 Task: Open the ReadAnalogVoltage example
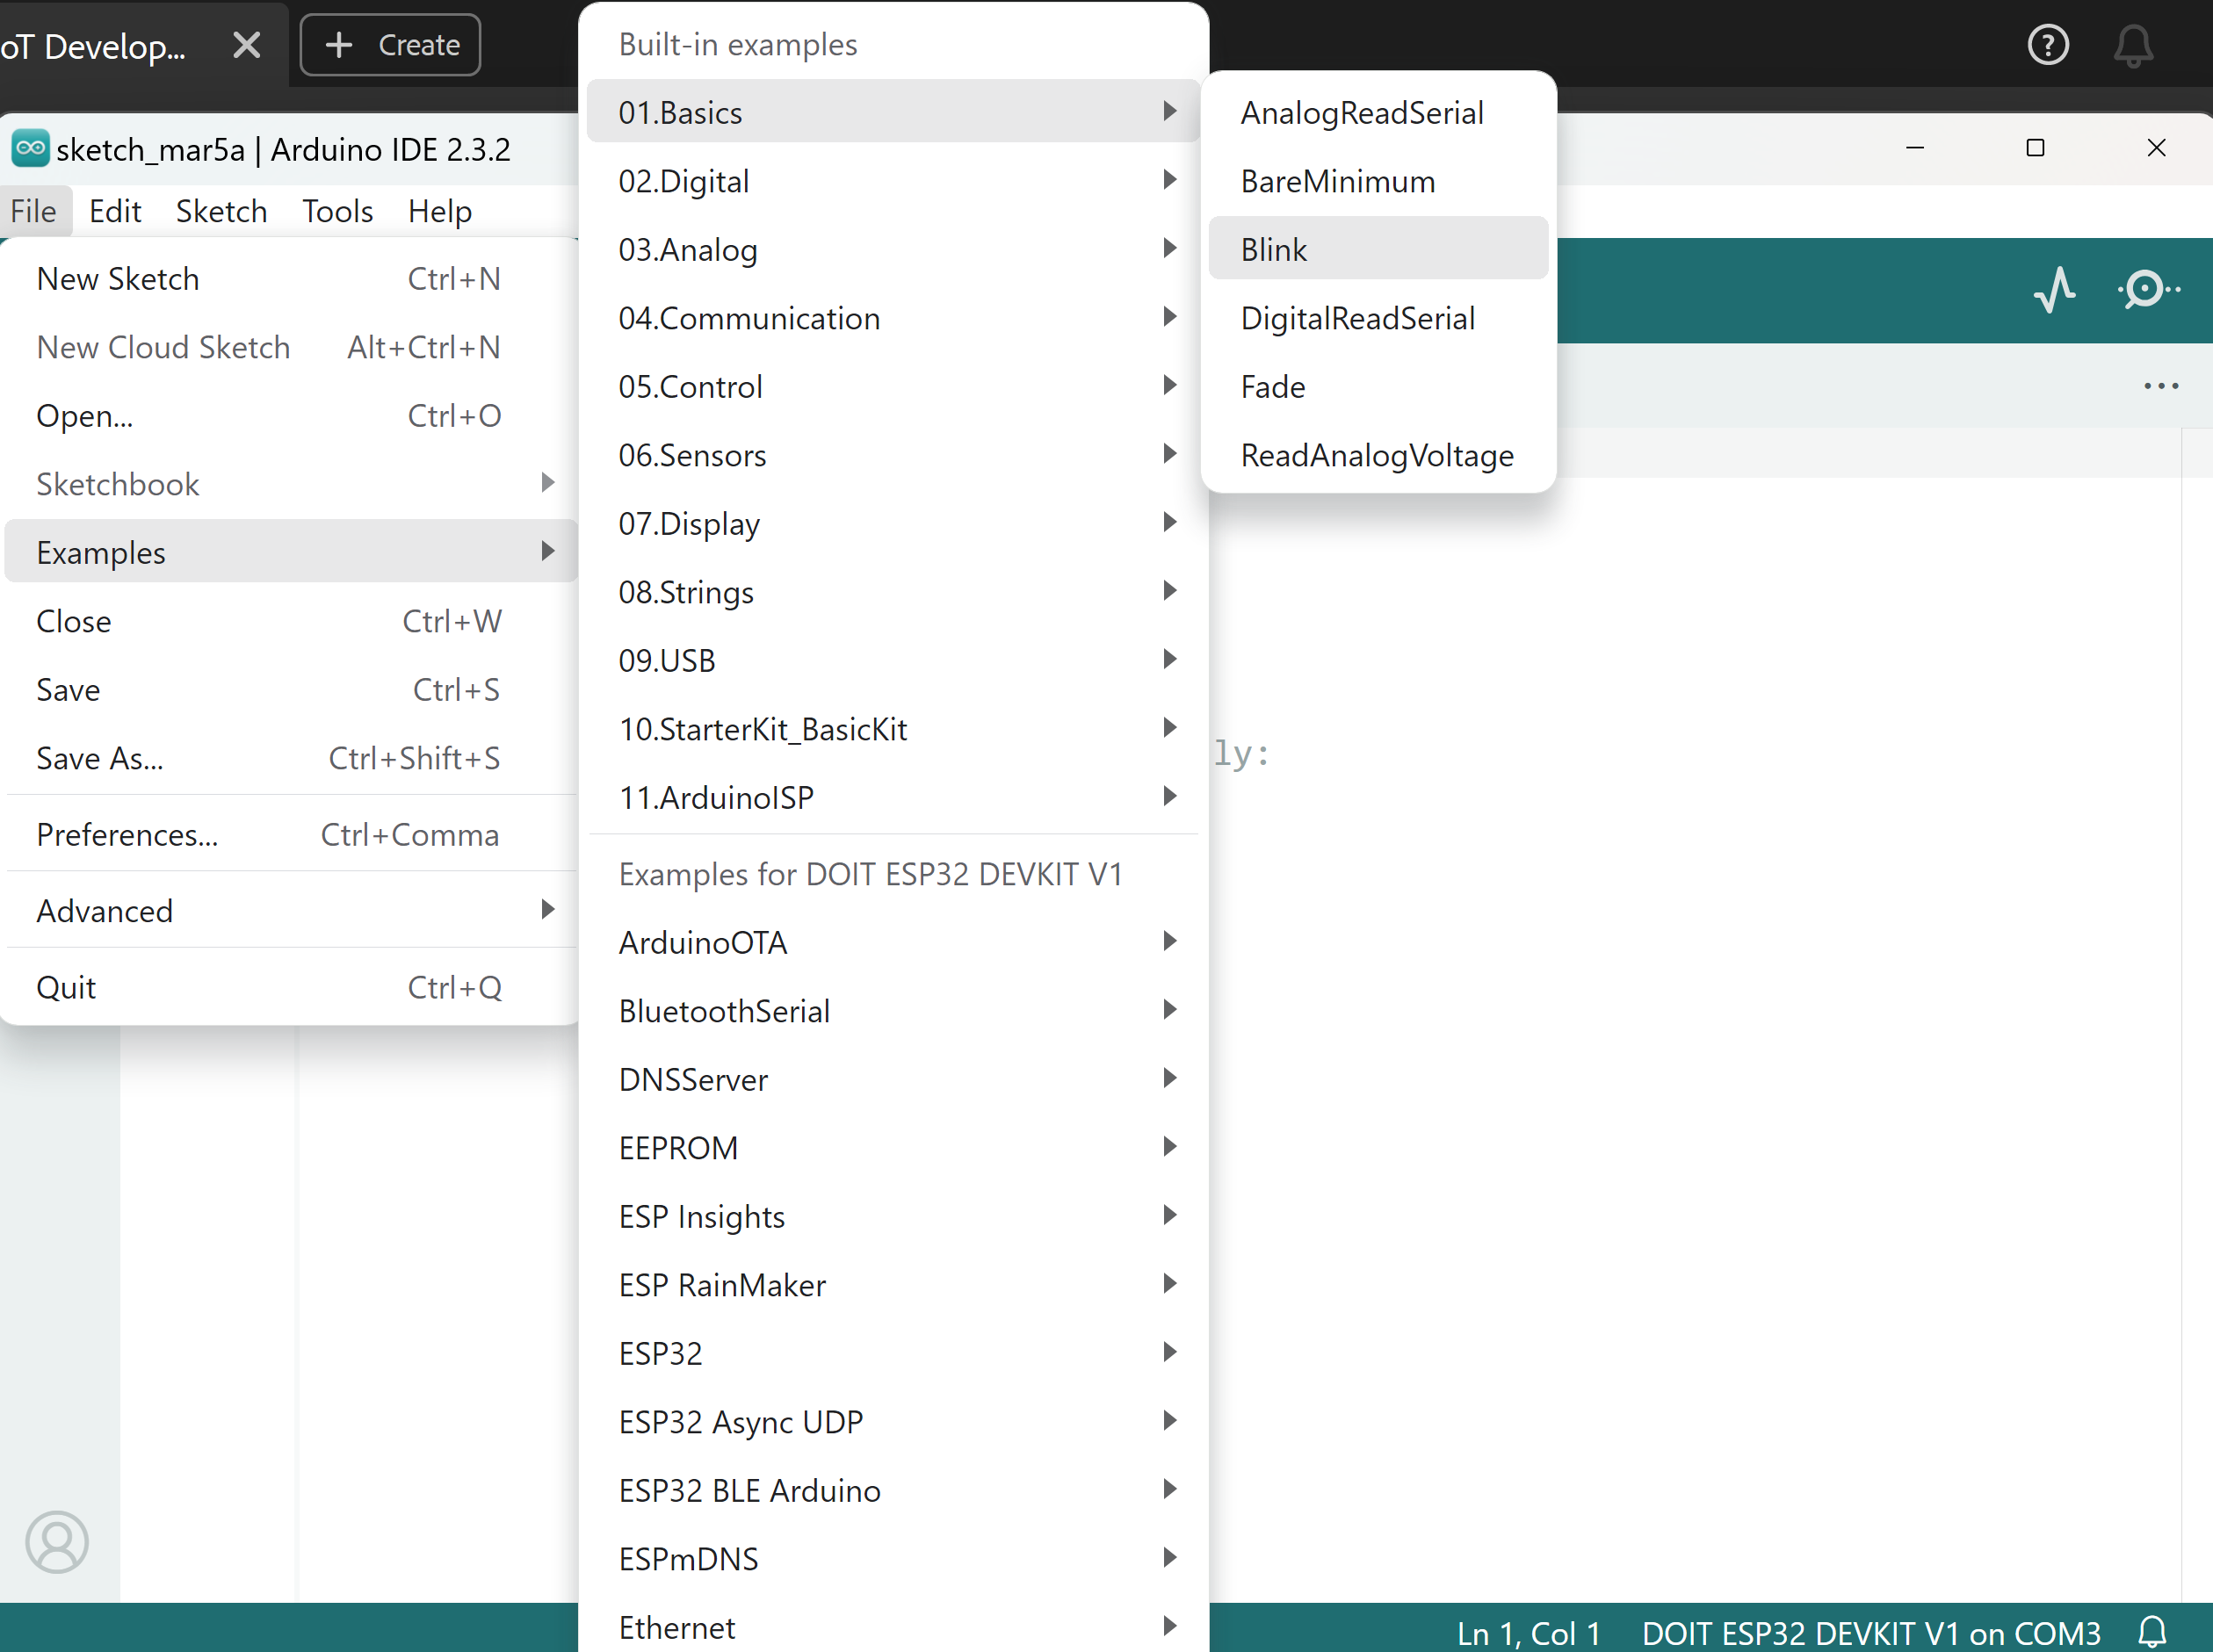click(1378, 455)
